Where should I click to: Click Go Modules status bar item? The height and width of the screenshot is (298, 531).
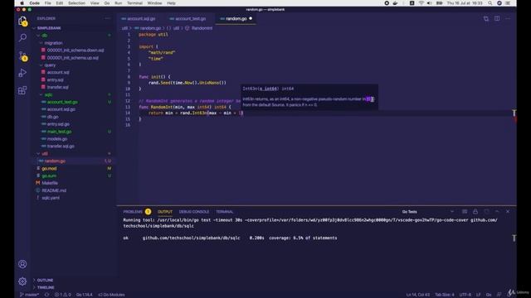click(111, 295)
